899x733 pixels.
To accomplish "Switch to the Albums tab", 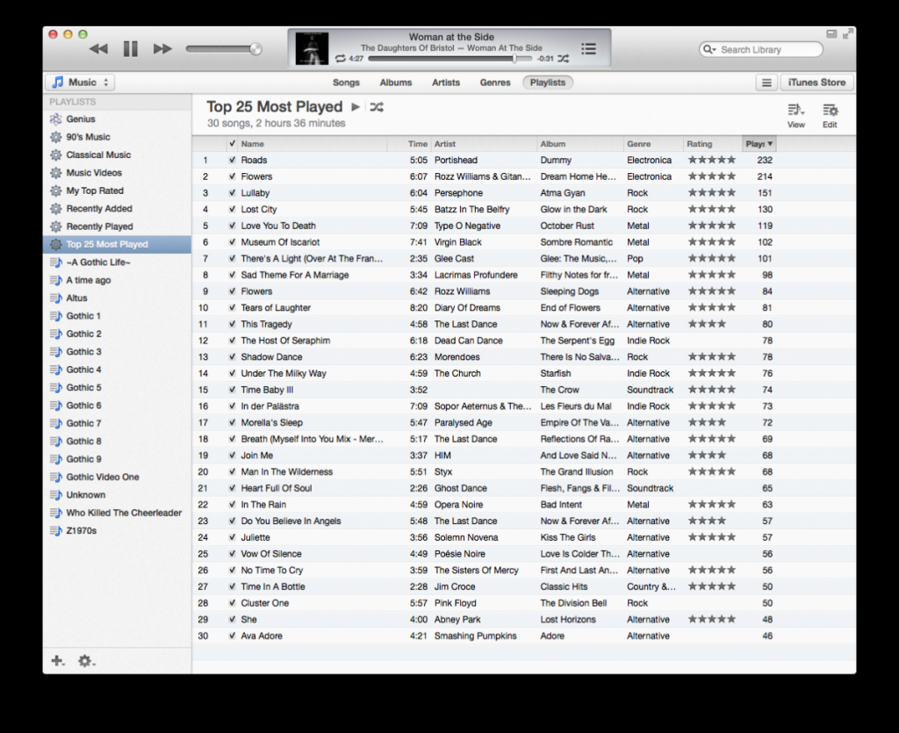I will pyautogui.click(x=395, y=83).
